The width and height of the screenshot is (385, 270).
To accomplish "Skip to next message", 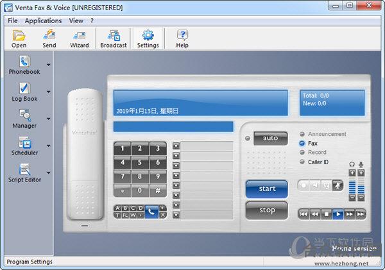I will pyautogui.click(x=361, y=214).
